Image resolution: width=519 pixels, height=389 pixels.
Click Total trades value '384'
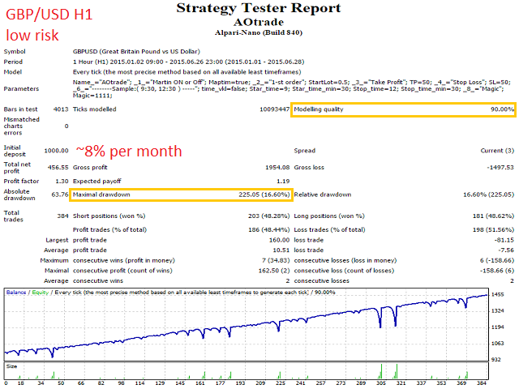(x=62, y=216)
